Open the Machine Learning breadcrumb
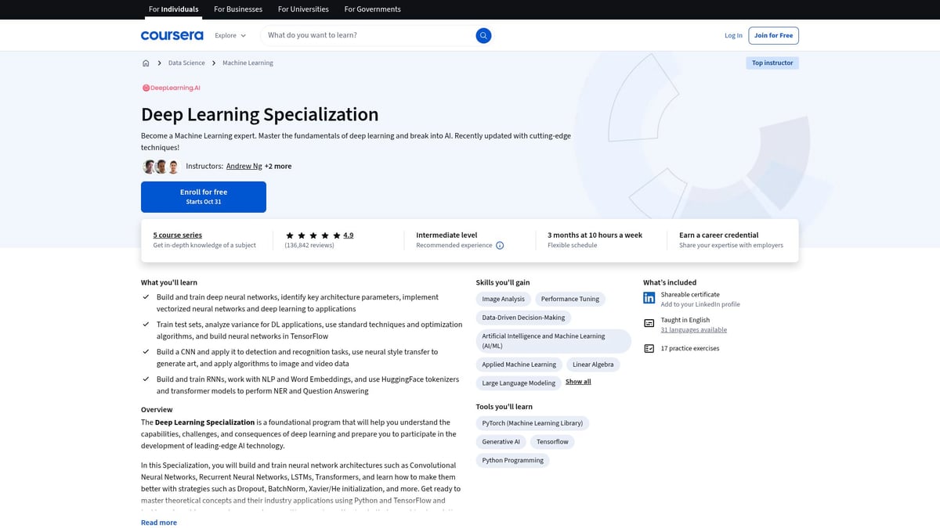940x528 pixels. pyautogui.click(x=248, y=63)
